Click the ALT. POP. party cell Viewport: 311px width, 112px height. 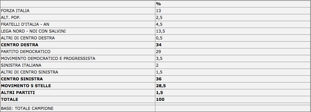78,18
